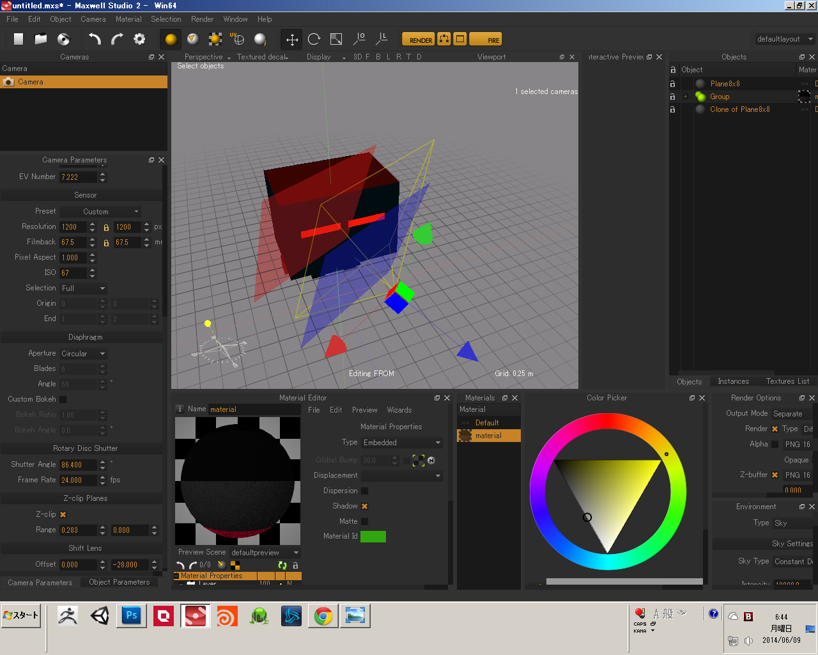Activate the Scale tool

pyautogui.click(x=336, y=39)
